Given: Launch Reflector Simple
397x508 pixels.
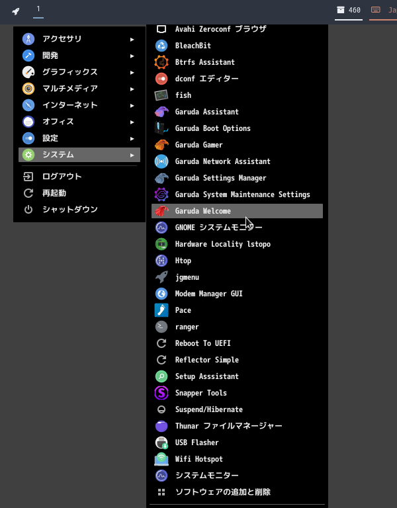Looking at the screenshot, I should pyautogui.click(x=238, y=360).
